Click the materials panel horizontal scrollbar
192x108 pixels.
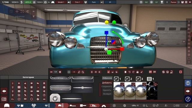(148, 101)
